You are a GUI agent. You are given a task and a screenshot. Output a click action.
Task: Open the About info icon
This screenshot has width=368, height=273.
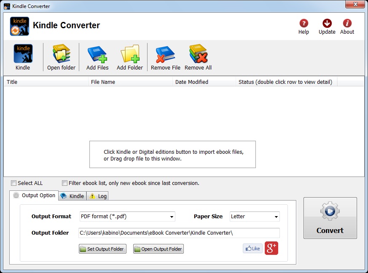click(347, 23)
